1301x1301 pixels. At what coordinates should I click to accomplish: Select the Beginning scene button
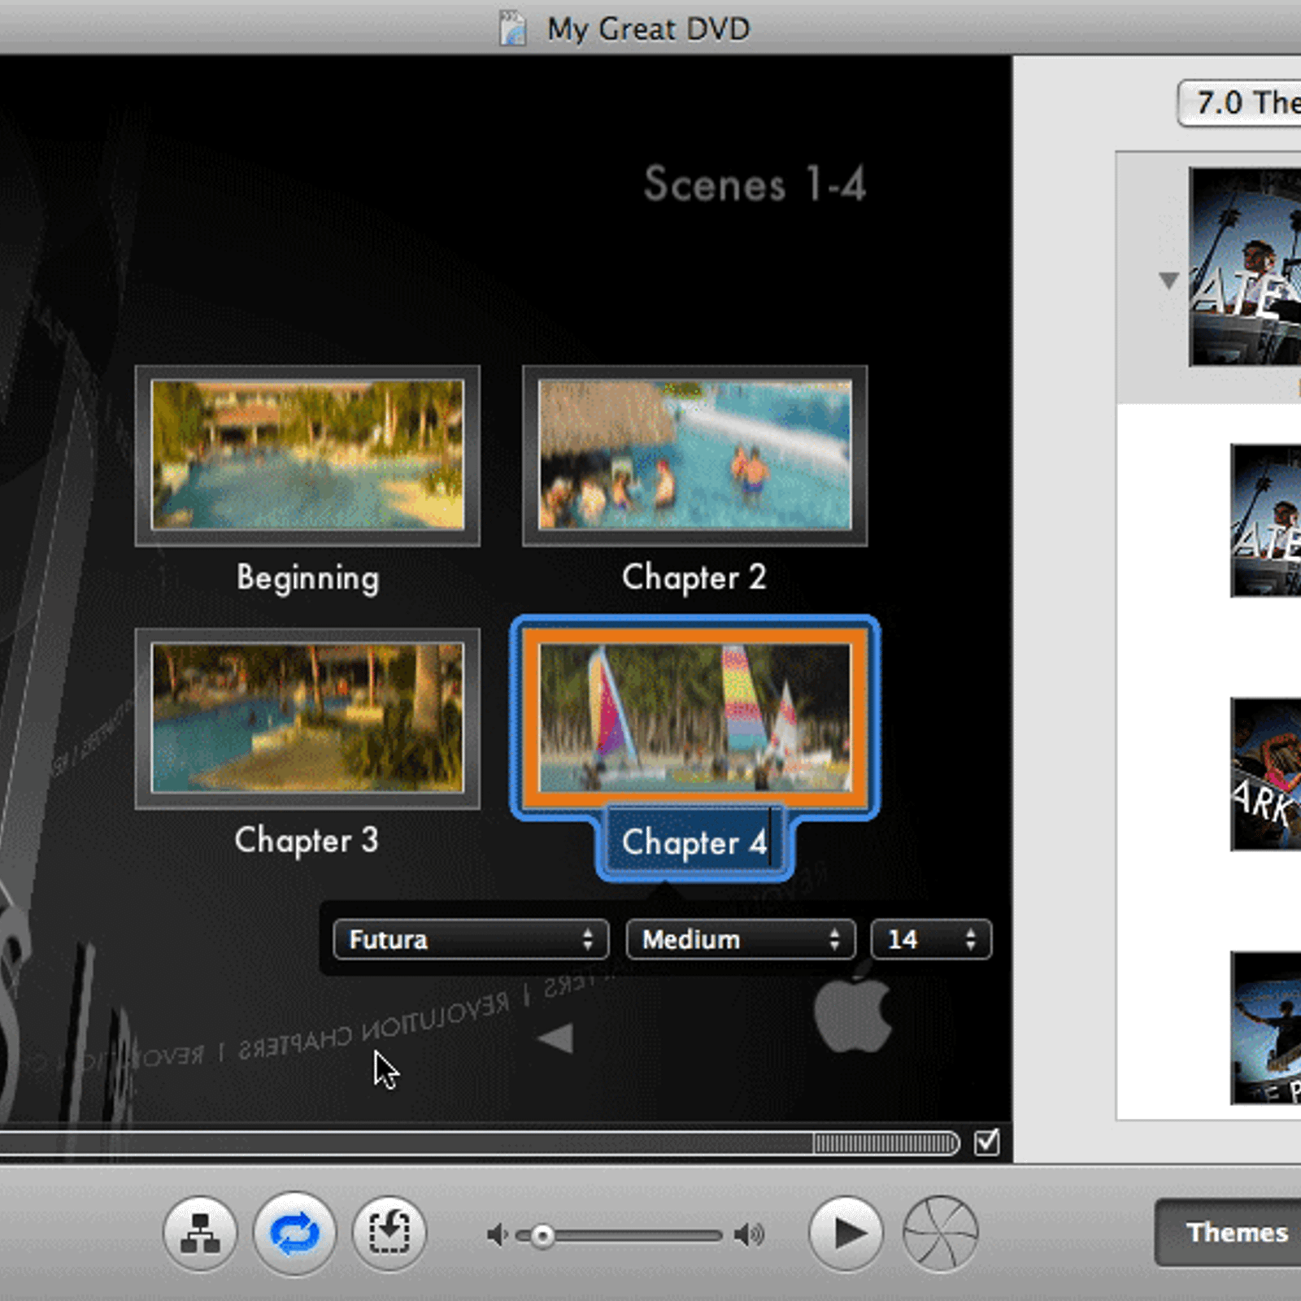pos(307,455)
